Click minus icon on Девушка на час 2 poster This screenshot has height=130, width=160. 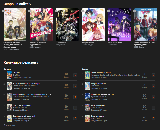pos(82,11)
